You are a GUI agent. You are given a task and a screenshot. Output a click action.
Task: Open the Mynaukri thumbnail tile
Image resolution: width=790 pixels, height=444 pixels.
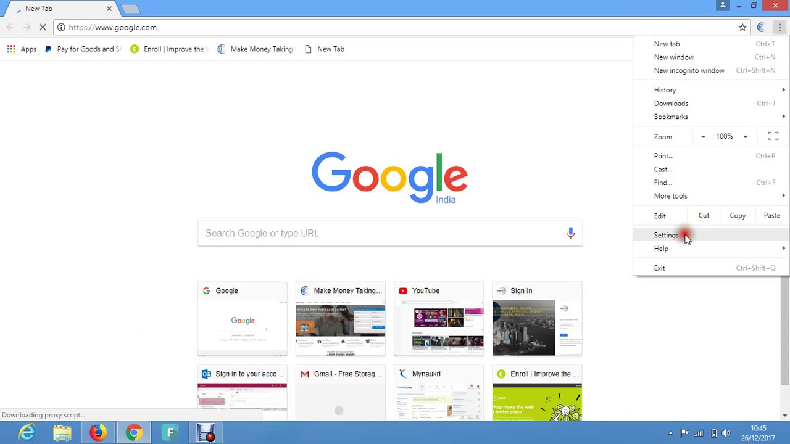439,392
